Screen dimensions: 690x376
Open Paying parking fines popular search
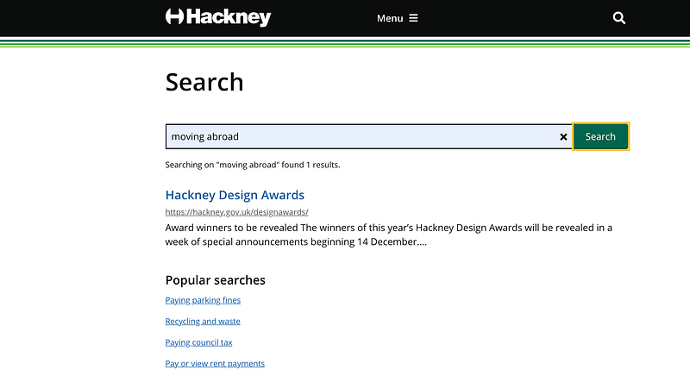pos(203,300)
